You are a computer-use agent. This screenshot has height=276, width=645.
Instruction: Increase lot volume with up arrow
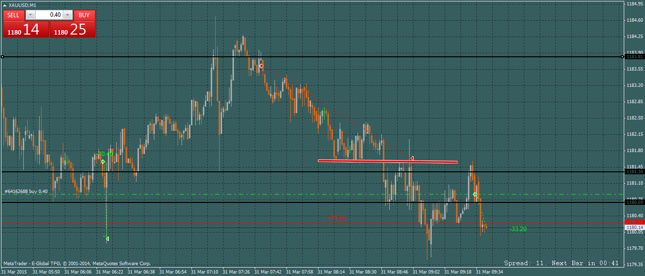[x=68, y=15]
